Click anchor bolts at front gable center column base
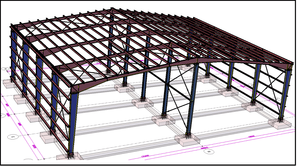Image resolution: width=297 pixels, height=166 pixels. tap(187, 136)
